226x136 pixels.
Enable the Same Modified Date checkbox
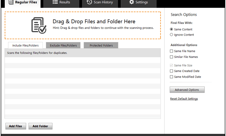[171, 77]
